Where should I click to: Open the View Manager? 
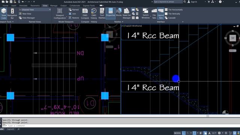[27, 18]
